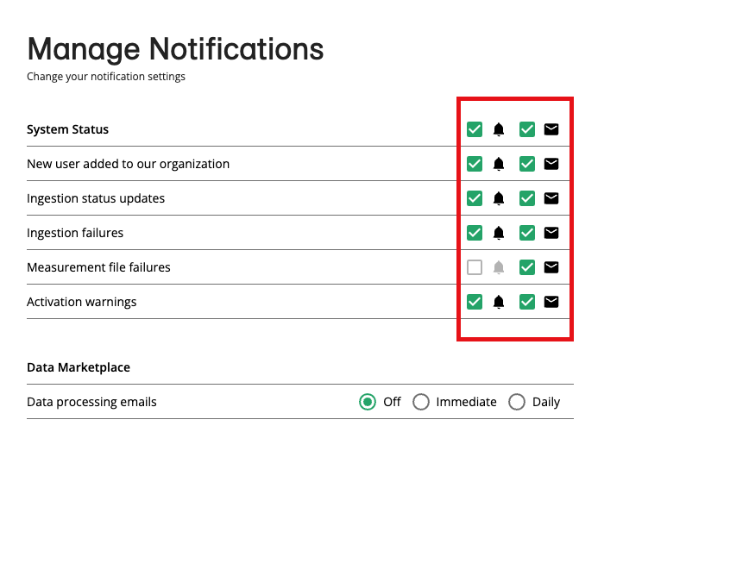730x570 pixels.
Task: Enable in-app alerts for Measurement file failures
Action: pos(475,267)
